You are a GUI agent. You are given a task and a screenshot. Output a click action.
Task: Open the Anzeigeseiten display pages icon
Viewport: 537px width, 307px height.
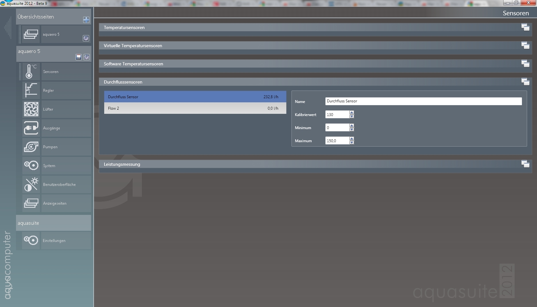[x=31, y=203]
